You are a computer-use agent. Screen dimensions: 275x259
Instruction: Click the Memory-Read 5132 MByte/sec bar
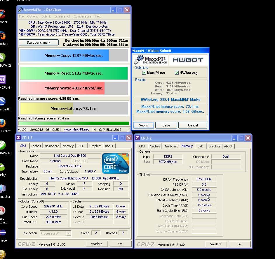(74, 73)
